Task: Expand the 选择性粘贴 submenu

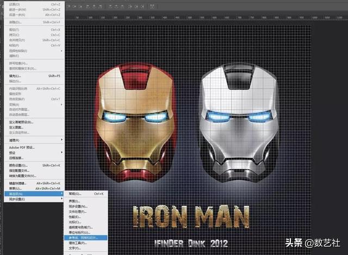Action: coord(34,51)
